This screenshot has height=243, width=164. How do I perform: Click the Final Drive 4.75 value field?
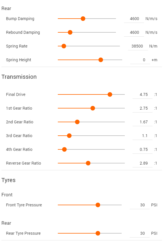(x=143, y=94)
